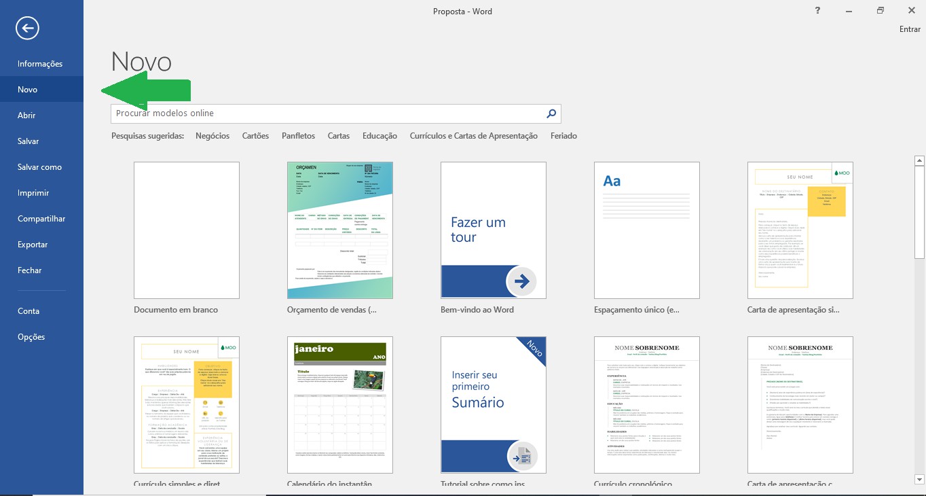Click the Documento em branco label
Viewport: 926px width, 496px height.
click(x=176, y=310)
